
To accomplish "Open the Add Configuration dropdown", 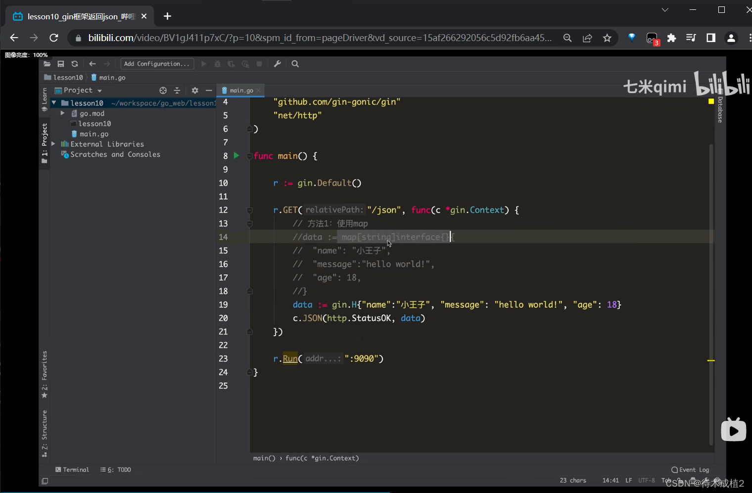I will tap(157, 64).
